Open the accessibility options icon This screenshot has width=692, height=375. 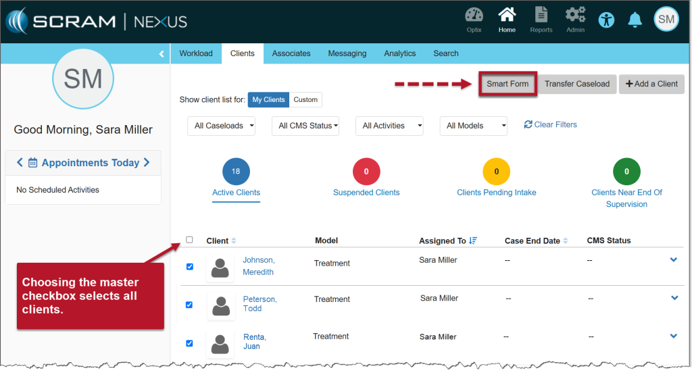607,20
